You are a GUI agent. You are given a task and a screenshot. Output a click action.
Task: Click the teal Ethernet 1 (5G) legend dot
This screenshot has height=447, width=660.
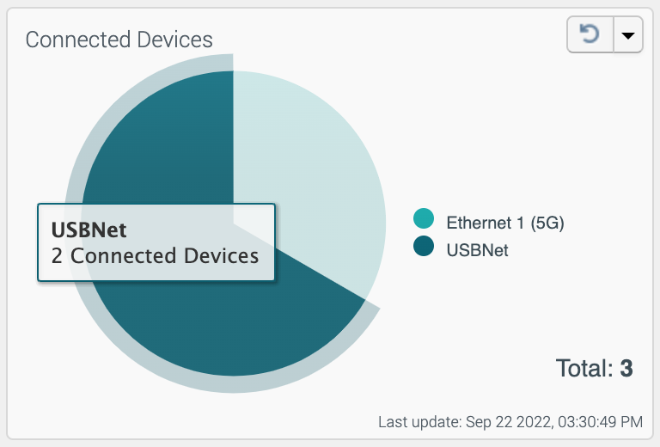424,219
